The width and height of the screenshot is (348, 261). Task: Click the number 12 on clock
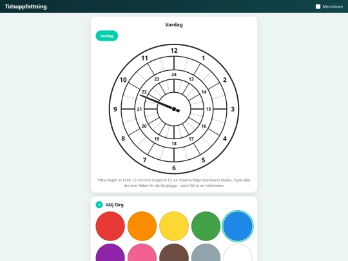click(x=174, y=51)
